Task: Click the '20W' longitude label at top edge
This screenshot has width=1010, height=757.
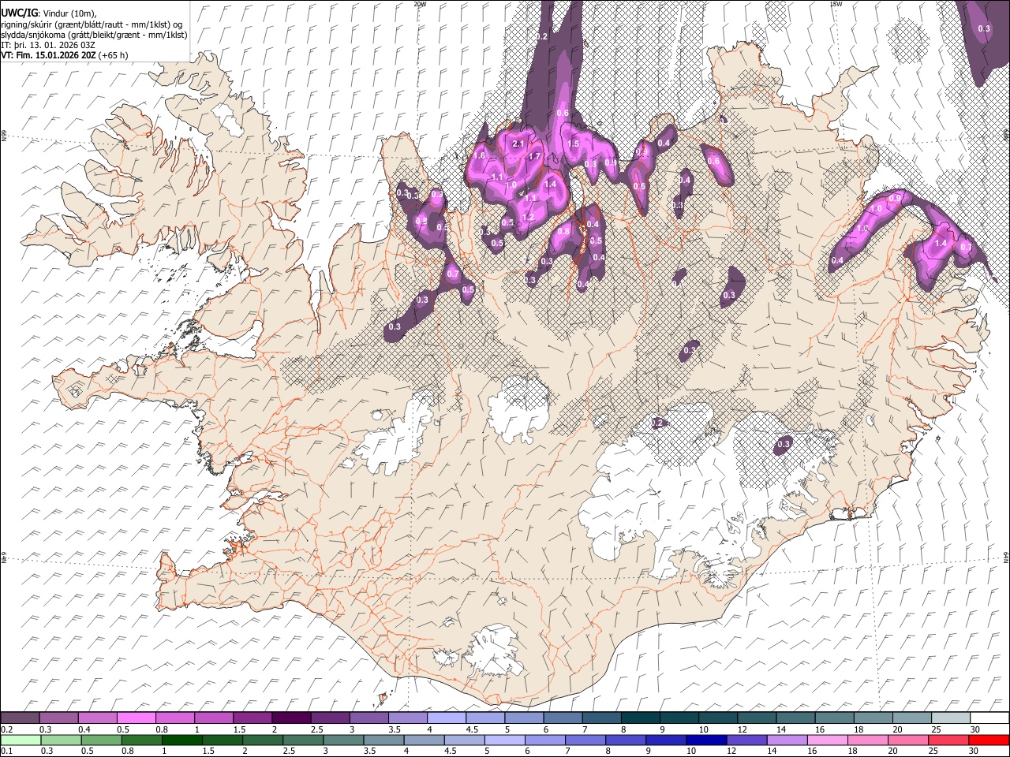Action: 420,4
